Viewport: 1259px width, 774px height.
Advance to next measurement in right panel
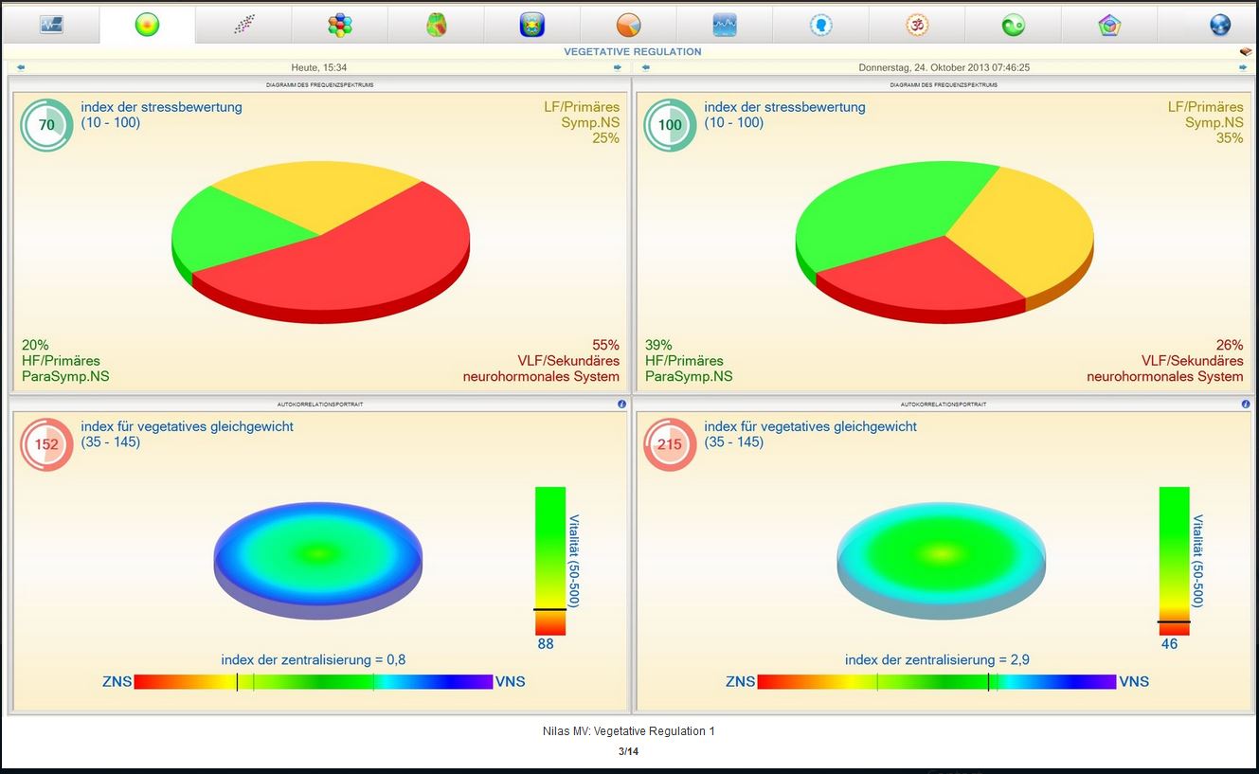tap(1243, 67)
